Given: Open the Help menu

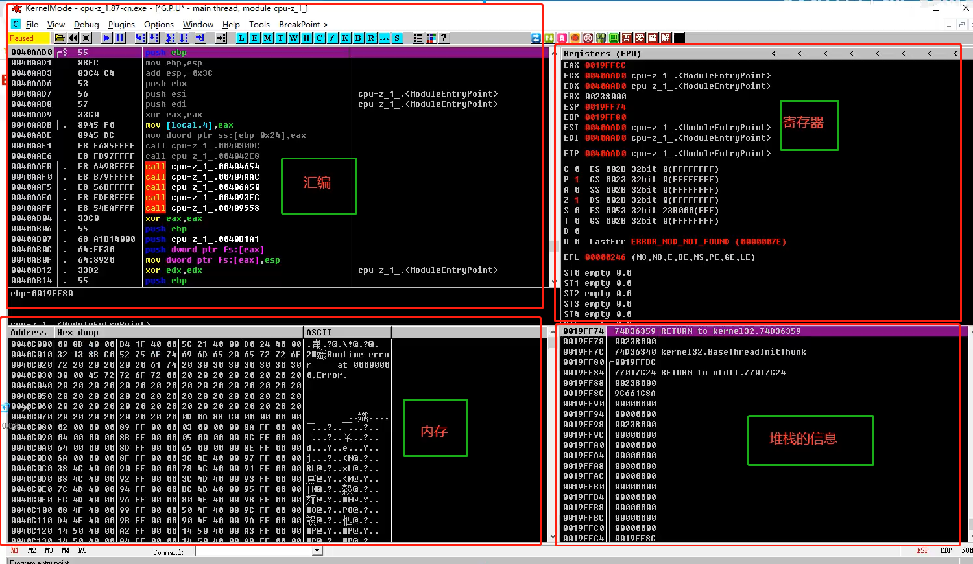Looking at the screenshot, I should tap(231, 24).
